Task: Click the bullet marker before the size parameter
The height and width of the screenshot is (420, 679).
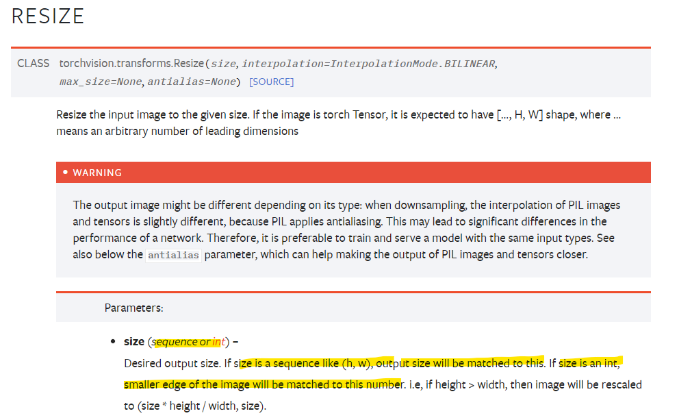Action: [113, 341]
